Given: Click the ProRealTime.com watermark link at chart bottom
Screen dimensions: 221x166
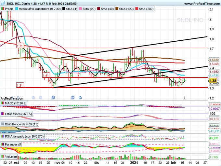Looking at the screenshot, I should (12, 98).
